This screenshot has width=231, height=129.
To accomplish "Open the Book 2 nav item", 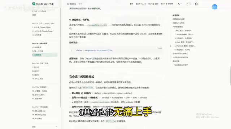I will click(153, 4).
